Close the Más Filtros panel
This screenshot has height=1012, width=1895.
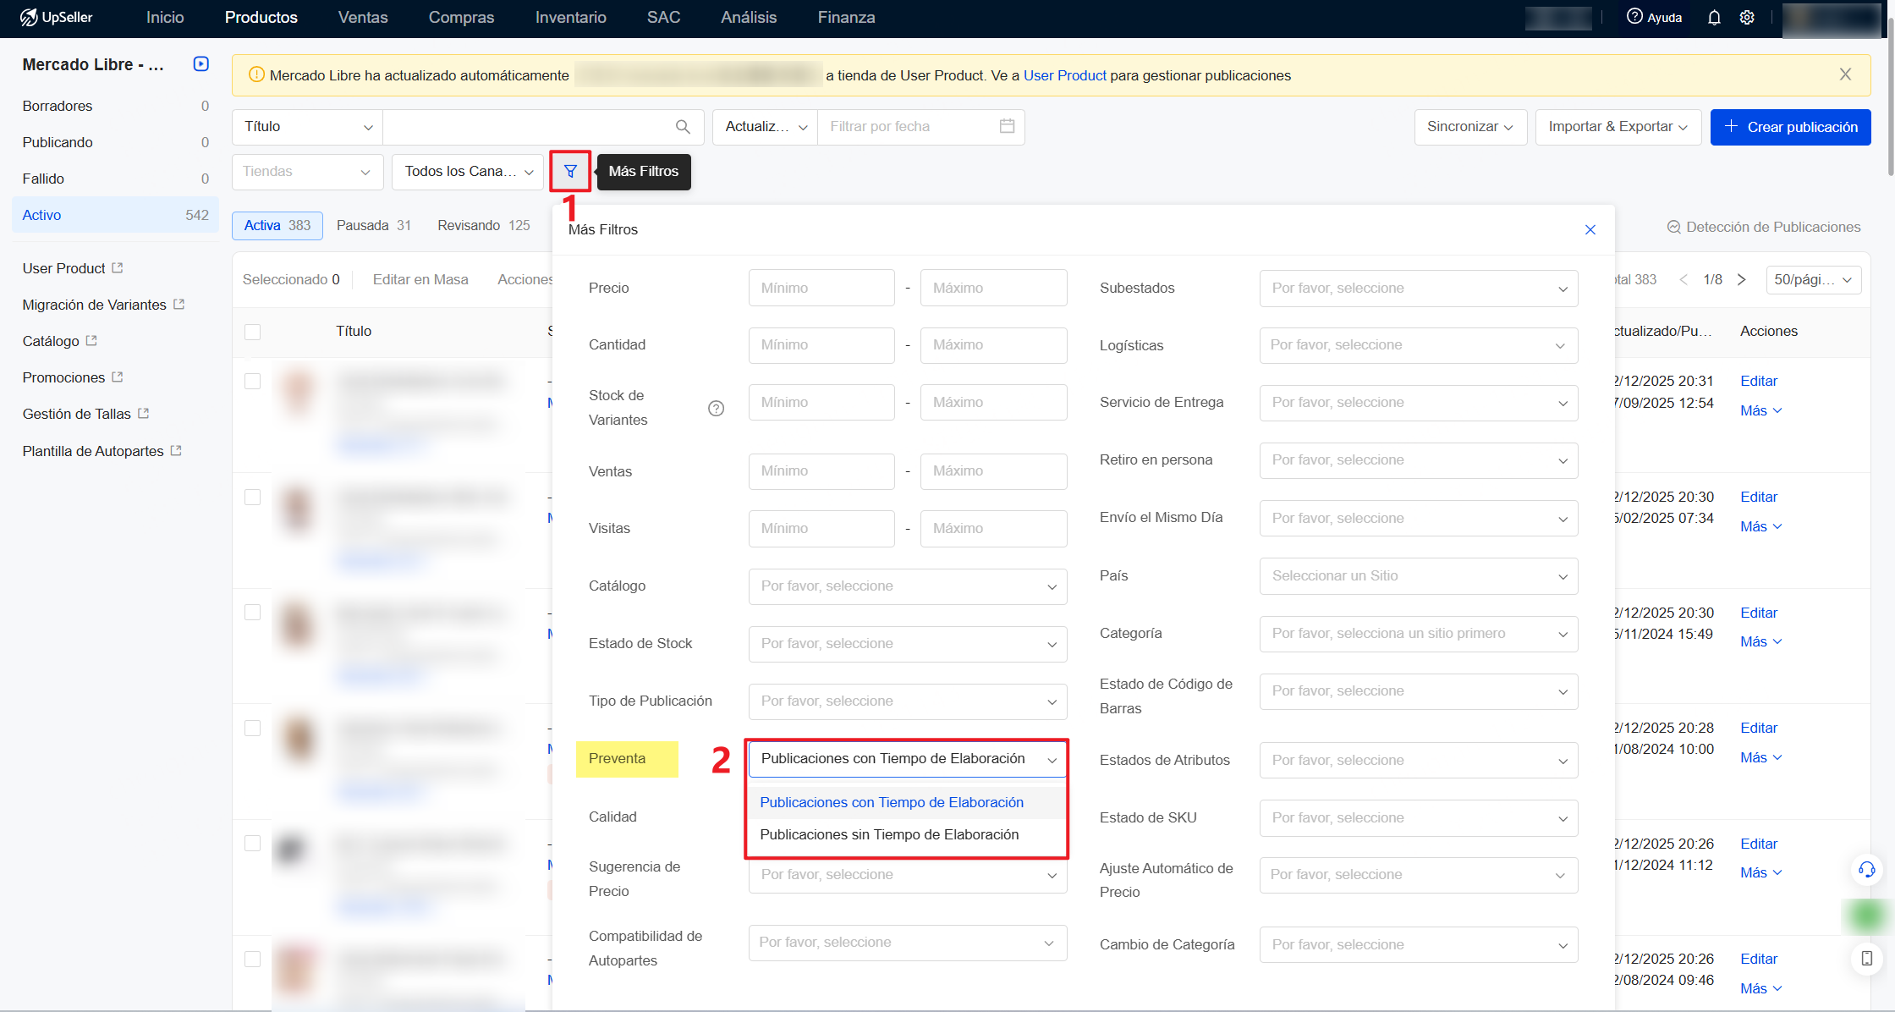1590,229
